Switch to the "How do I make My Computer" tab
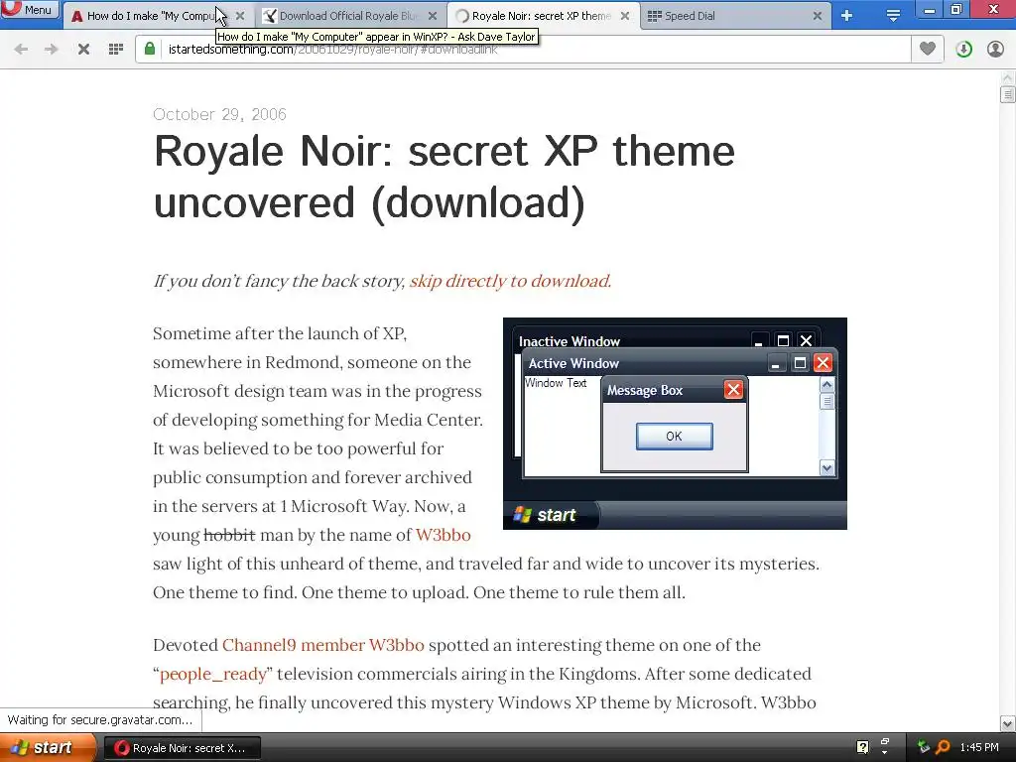The height and width of the screenshot is (762, 1016). [158, 16]
